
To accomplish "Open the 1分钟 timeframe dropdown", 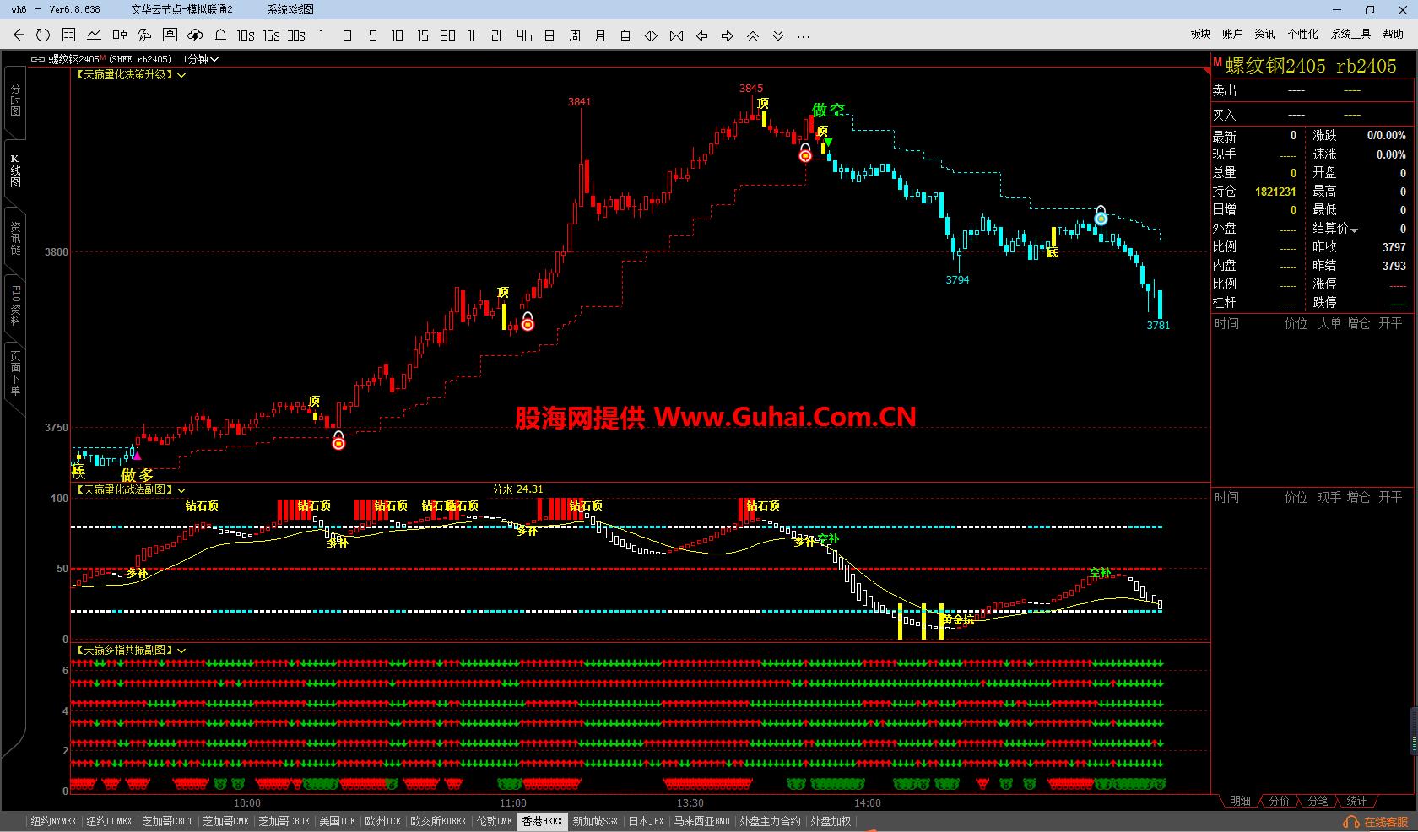I will [203, 59].
